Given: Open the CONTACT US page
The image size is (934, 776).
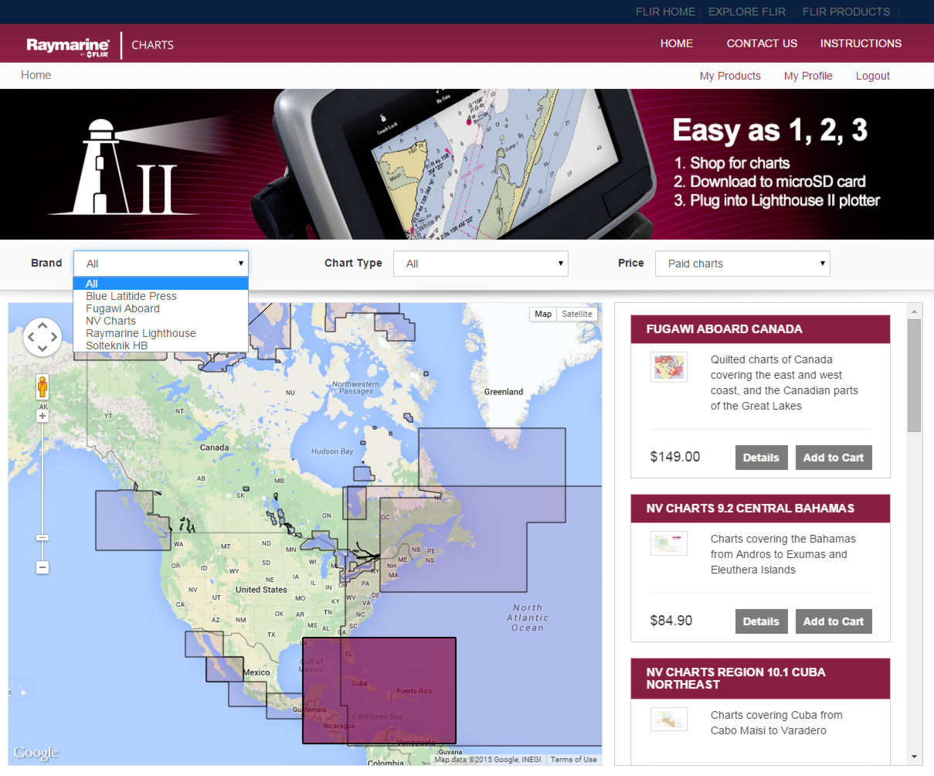Looking at the screenshot, I should click(x=762, y=43).
